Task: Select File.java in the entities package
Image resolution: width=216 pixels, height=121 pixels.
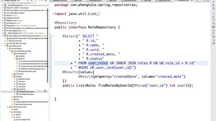Action: (22, 81)
